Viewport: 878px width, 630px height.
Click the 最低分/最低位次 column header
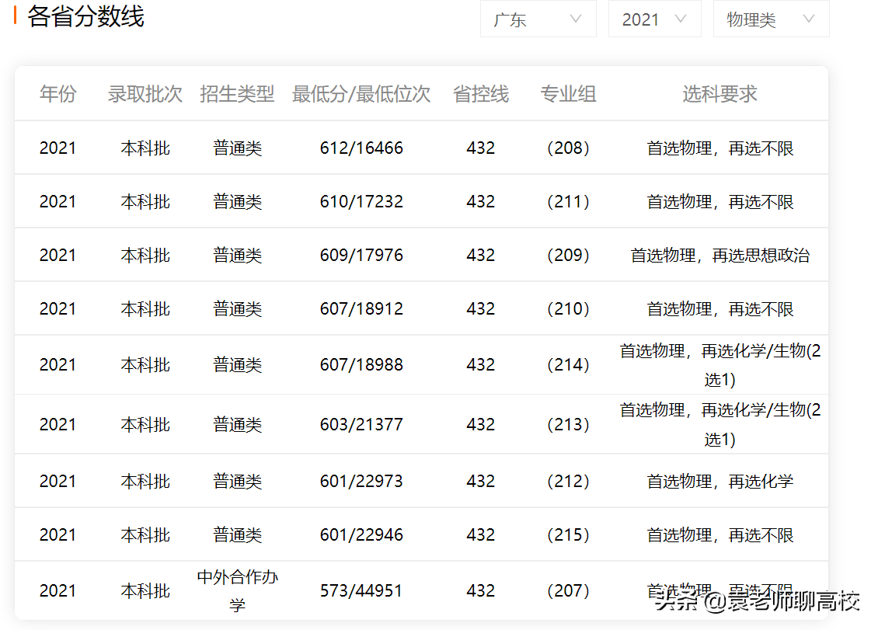[x=361, y=93]
